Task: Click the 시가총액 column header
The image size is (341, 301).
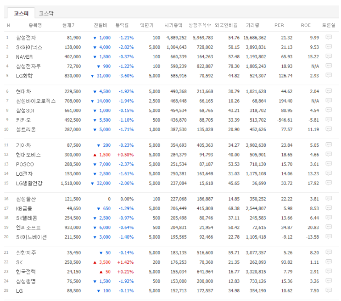Action: [x=173, y=25]
